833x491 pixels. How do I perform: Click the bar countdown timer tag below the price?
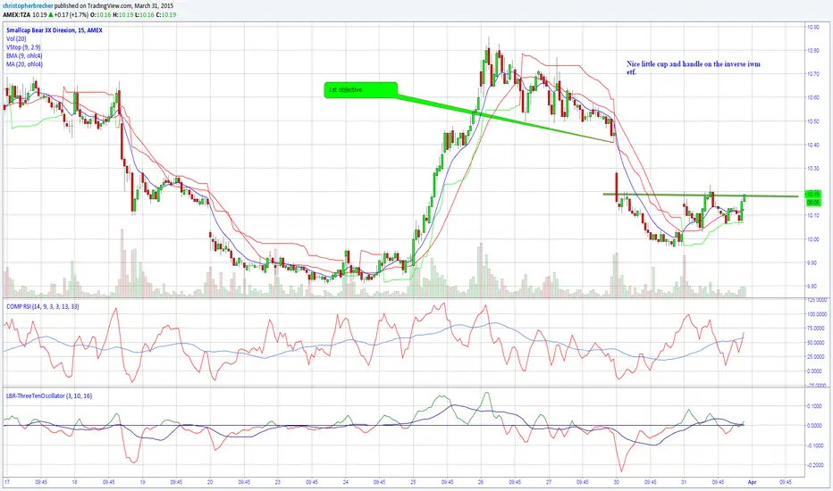[x=812, y=203]
